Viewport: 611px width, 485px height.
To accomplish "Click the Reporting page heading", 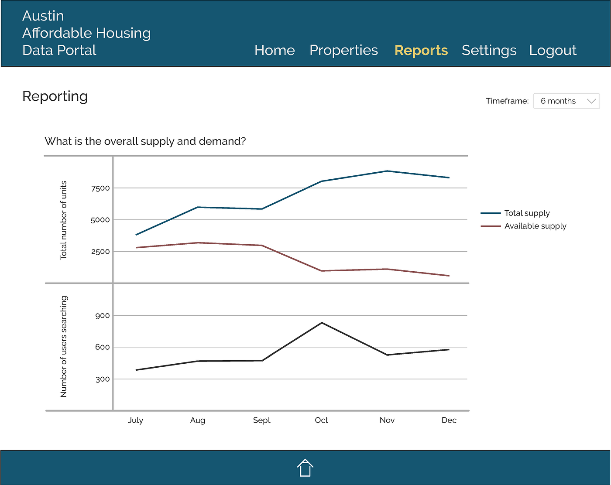I will tap(55, 96).
